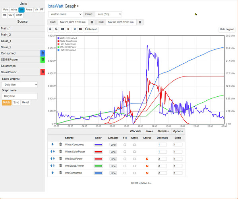The height and width of the screenshot is (199, 238).
Task: Move Wh:SDGEPower row up
Action: (x=51, y=166)
